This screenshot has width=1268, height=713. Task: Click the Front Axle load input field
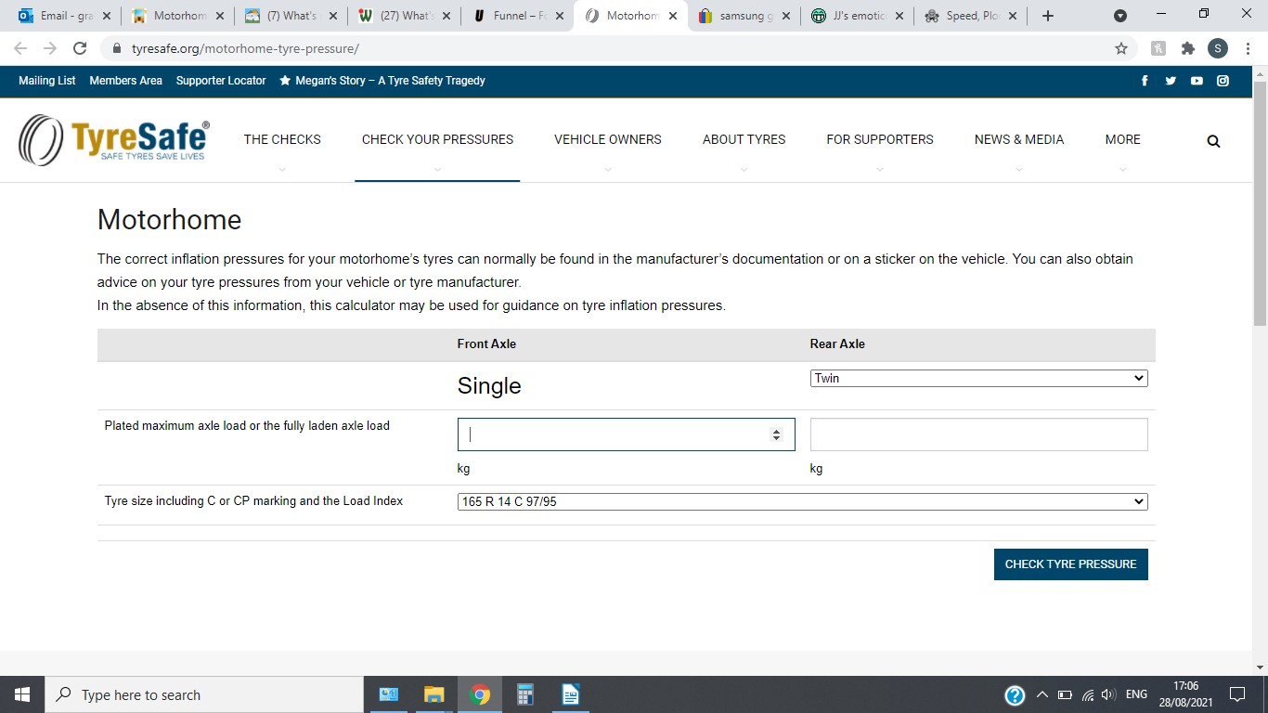626,434
